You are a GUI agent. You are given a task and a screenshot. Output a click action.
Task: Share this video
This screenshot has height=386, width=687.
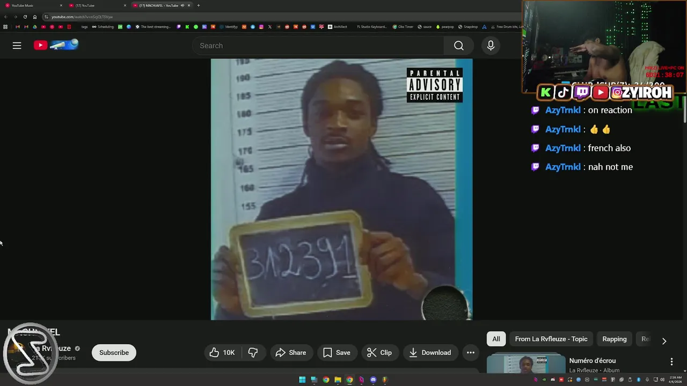(290, 352)
